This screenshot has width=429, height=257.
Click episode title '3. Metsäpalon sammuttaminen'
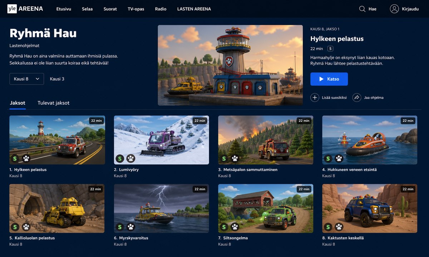248,170
